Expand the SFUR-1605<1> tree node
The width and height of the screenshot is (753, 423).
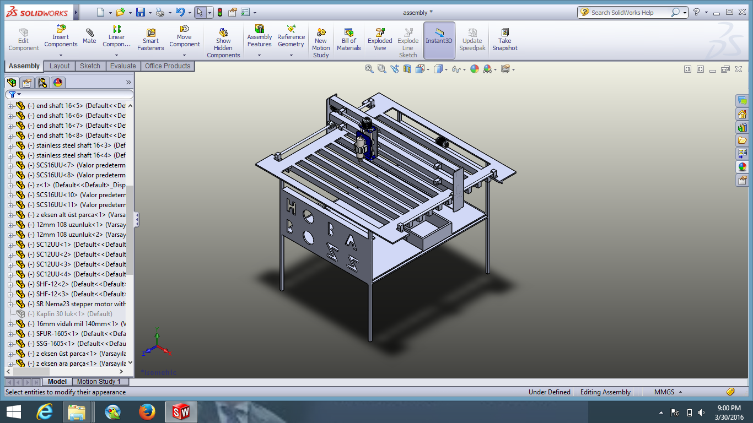(10, 334)
